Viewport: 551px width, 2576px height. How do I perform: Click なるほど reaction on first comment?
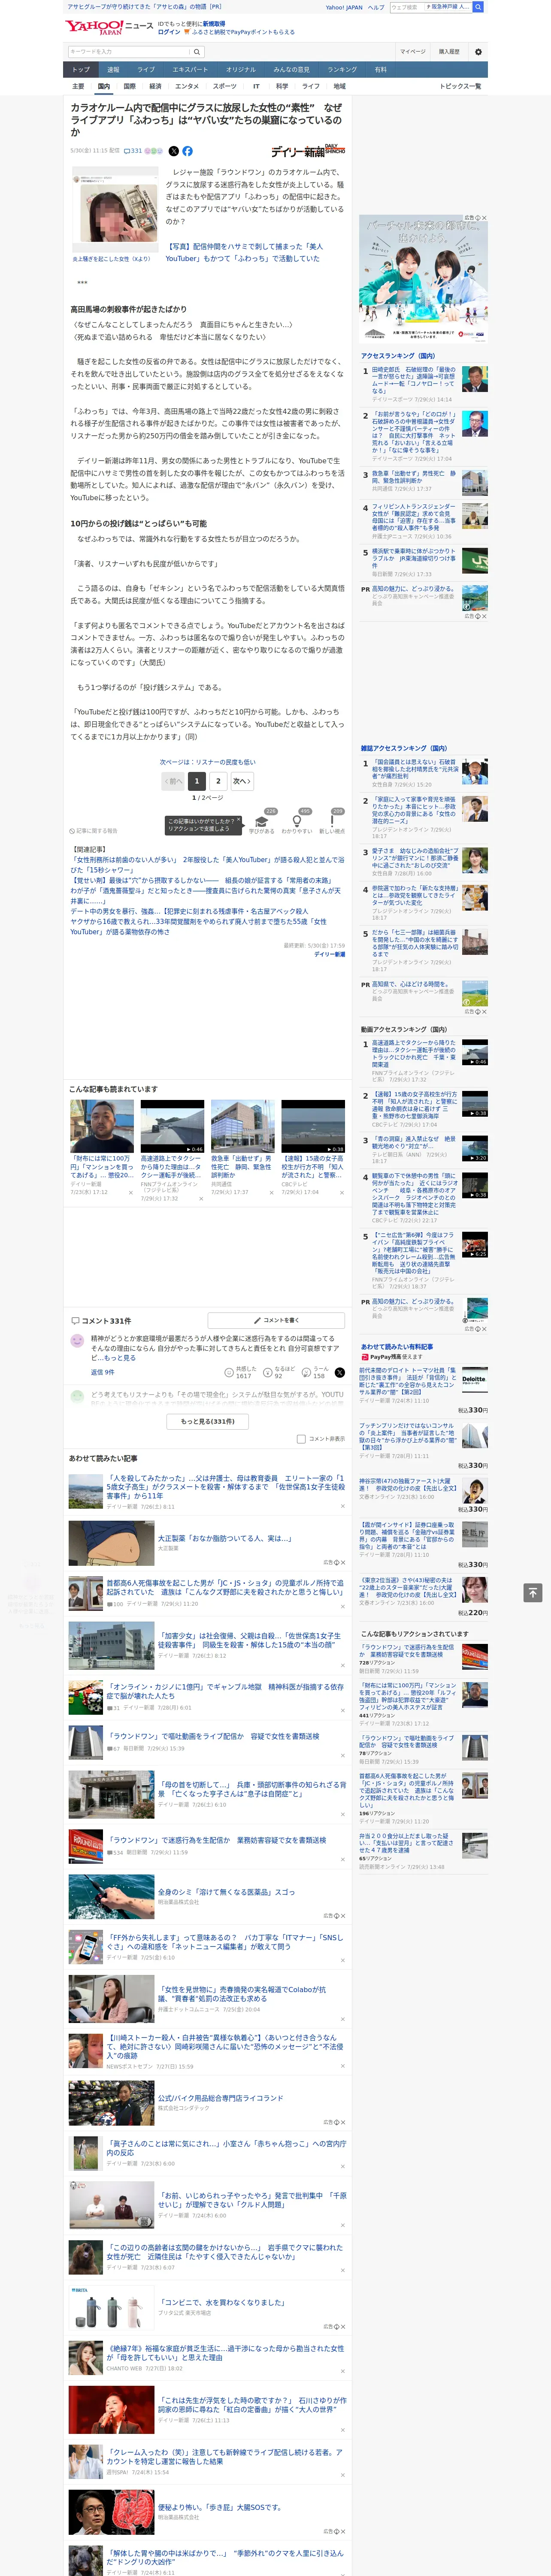click(x=279, y=1373)
